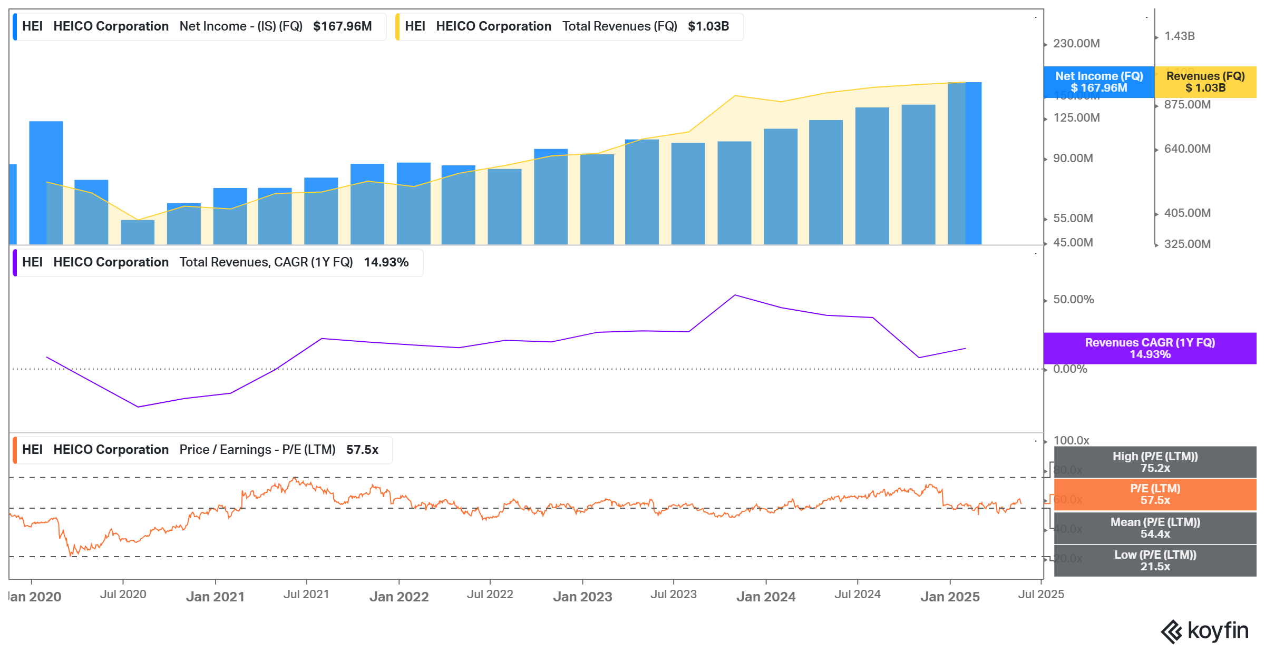Click the Jul 2024 time axis label

pyautogui.click(x=858, y=594)
